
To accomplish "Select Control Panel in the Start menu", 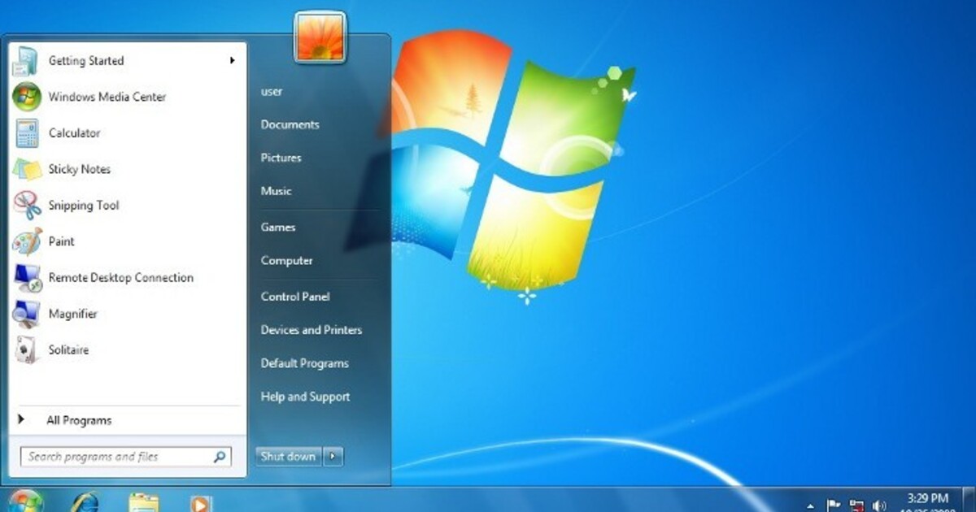I will [x=294, y=297].
